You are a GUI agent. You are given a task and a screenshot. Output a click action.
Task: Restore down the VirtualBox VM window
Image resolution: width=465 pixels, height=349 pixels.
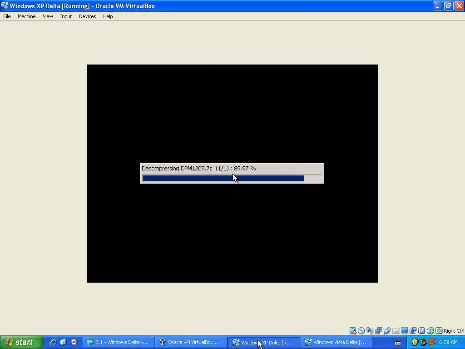tap(449, 6)
